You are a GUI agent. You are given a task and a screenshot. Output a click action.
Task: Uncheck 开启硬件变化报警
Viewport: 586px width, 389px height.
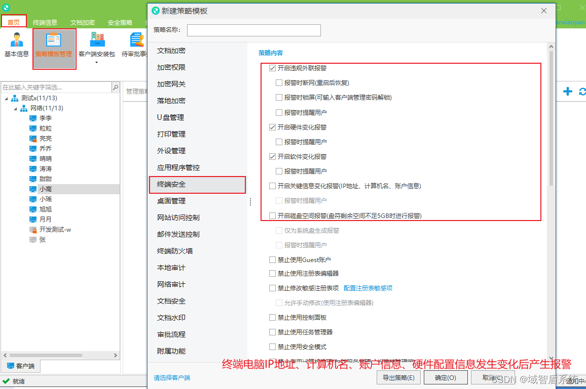coord(272,127)
